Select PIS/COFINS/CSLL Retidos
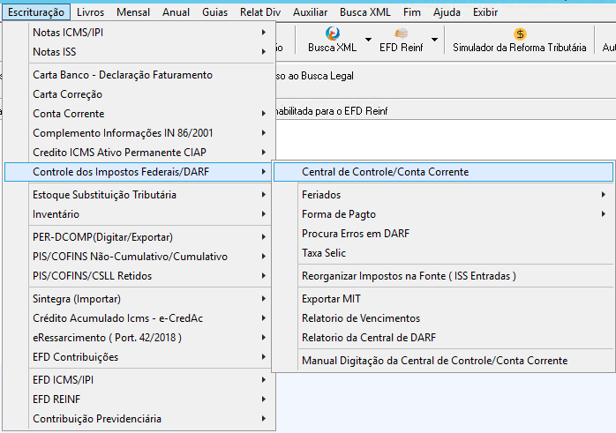 click(x=139, y=275)
